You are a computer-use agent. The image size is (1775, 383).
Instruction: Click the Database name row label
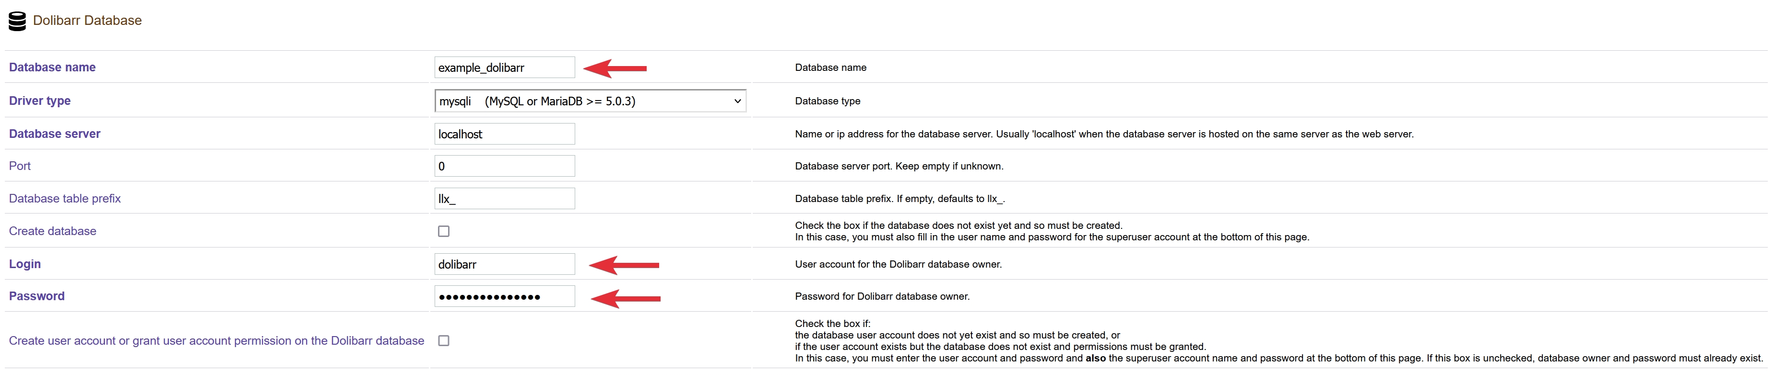pos(52,68)
